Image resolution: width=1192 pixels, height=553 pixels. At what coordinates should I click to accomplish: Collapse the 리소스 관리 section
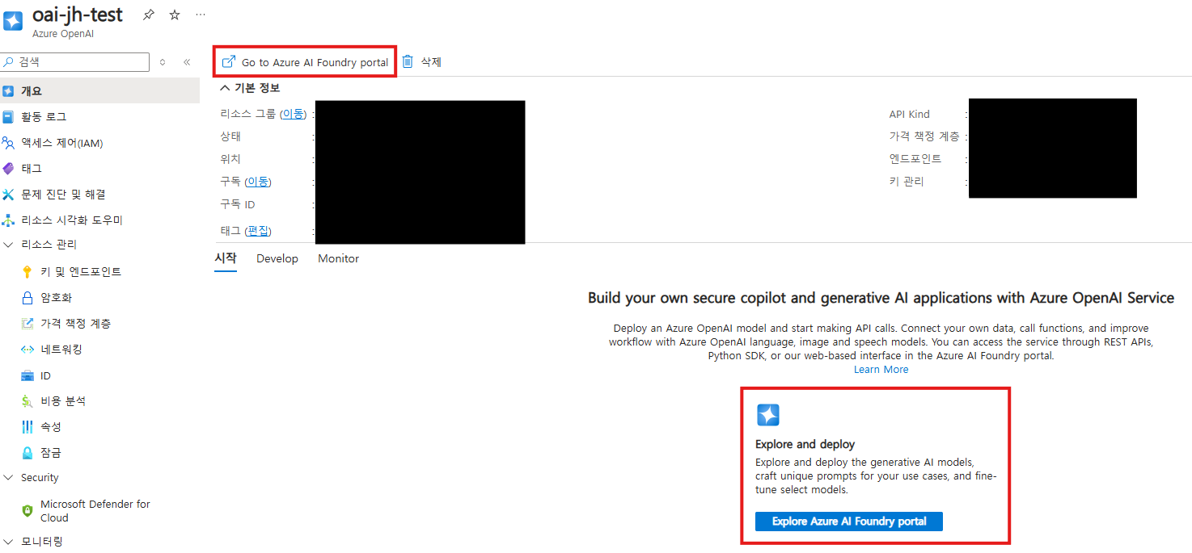click(8, 245)
